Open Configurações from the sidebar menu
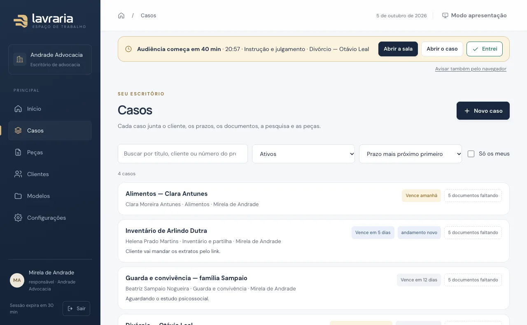The image size is (527, 325). pyautogui.click(x=50, y=218)
